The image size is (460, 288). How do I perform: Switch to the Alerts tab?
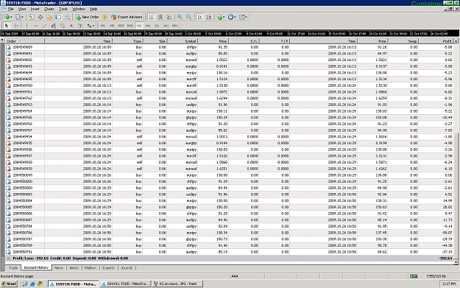(74, 267)
